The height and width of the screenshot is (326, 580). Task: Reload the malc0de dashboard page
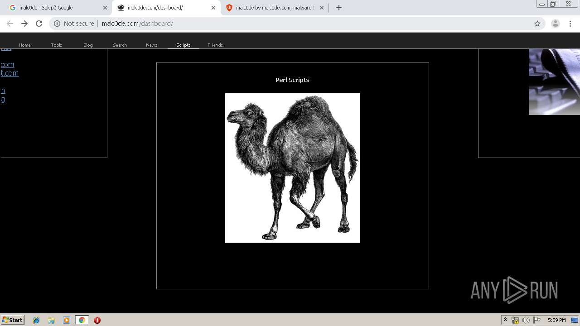pyautogui.click(x=39, y=24)
